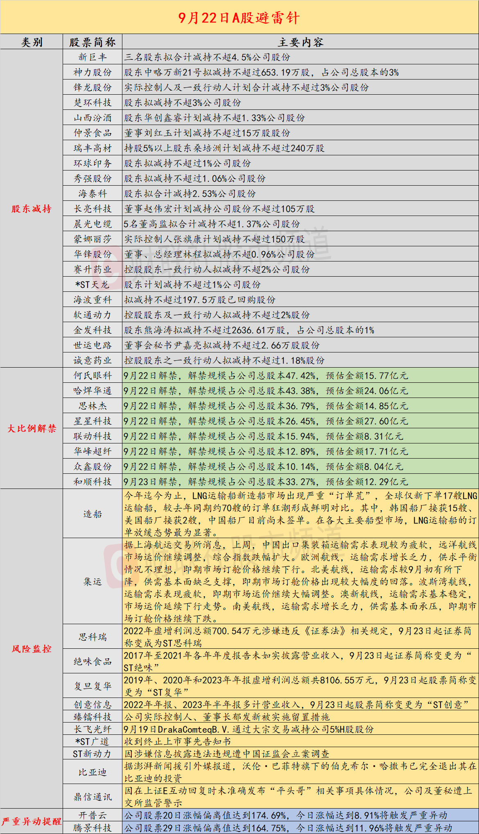
Task: Select stock name 瑞丰高材
Action: click(x=93, y=148)
